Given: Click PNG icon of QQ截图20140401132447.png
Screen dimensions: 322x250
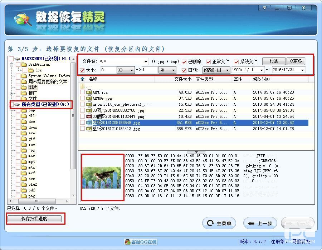Looking at the screenshot, I should pos(89,116).
